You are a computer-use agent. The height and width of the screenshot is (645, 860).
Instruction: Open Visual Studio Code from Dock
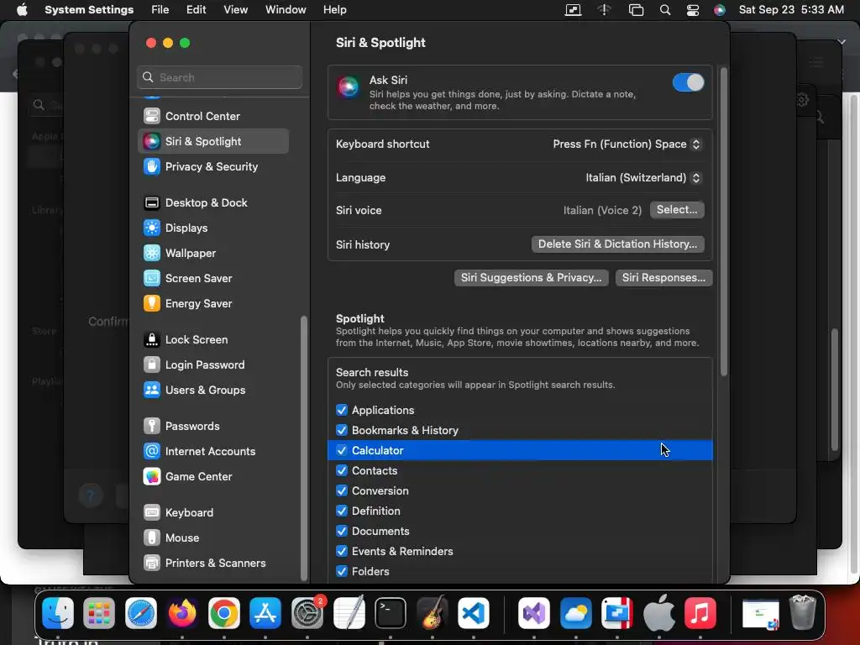474,612
